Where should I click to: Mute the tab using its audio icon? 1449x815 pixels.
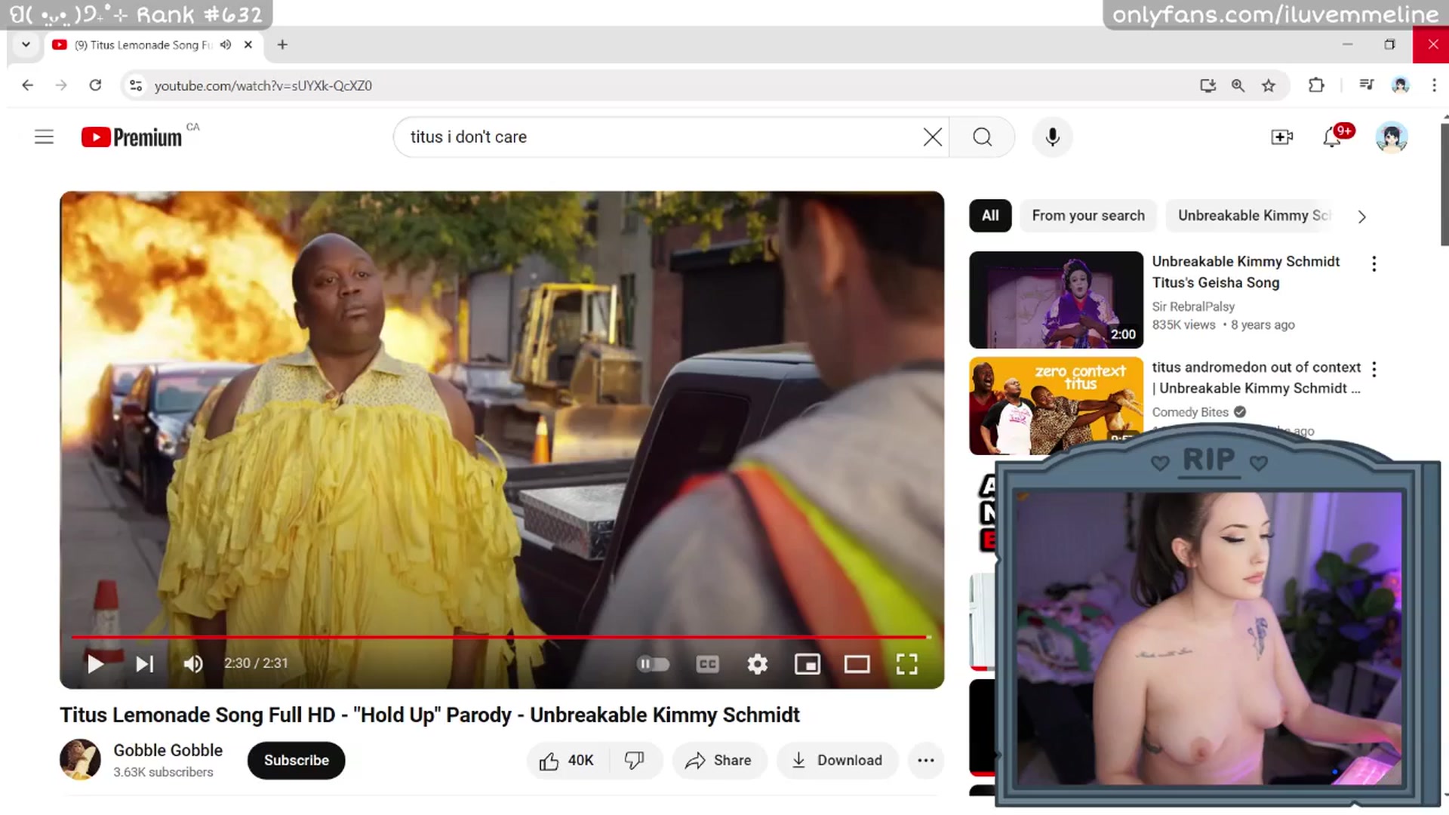click(226, 45)
